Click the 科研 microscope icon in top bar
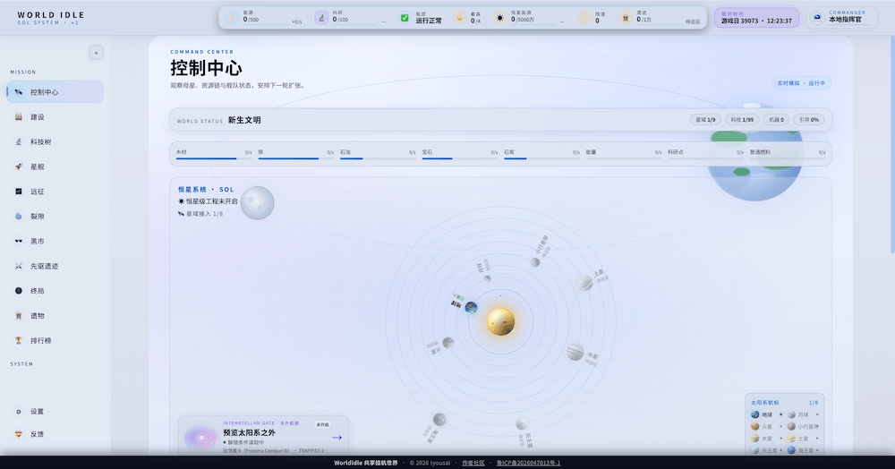895x469 pixels. 321,18
